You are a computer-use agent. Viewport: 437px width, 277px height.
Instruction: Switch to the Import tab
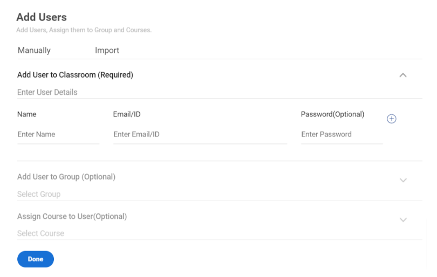107,51
